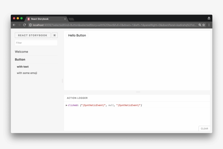
Task: Click the Hello Button in preview
Action: [77, 35]
